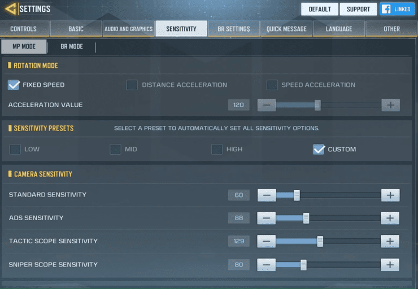
Task: Toggle the Custom sensitivity preset checkbox
Action: [319, 149]
